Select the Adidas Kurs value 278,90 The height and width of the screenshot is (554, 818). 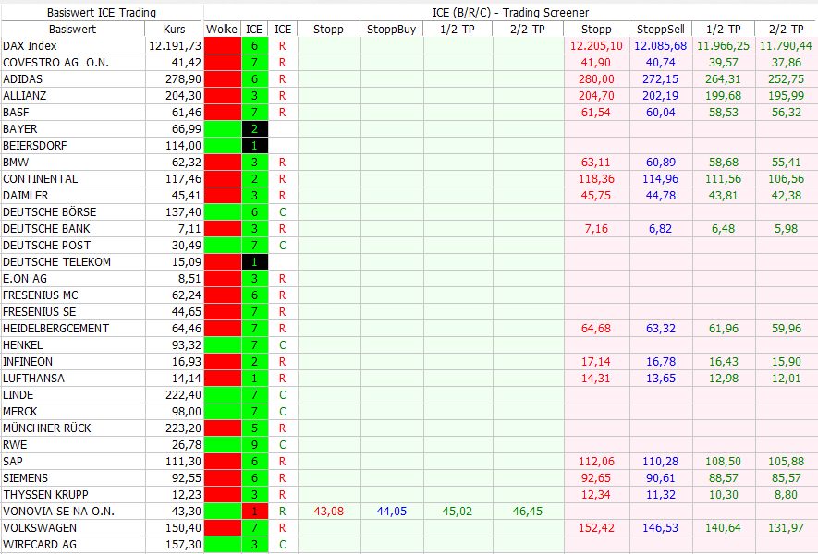(x=183, y=79)
